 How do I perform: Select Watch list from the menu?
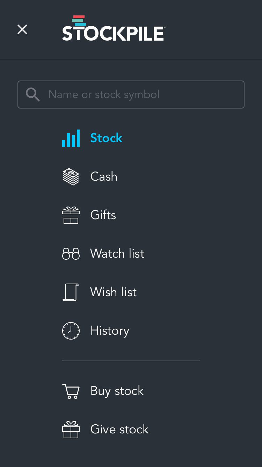pos(117,254)
